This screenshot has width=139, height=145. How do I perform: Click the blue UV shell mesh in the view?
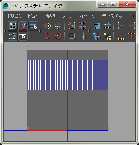[x=67, y=75]
